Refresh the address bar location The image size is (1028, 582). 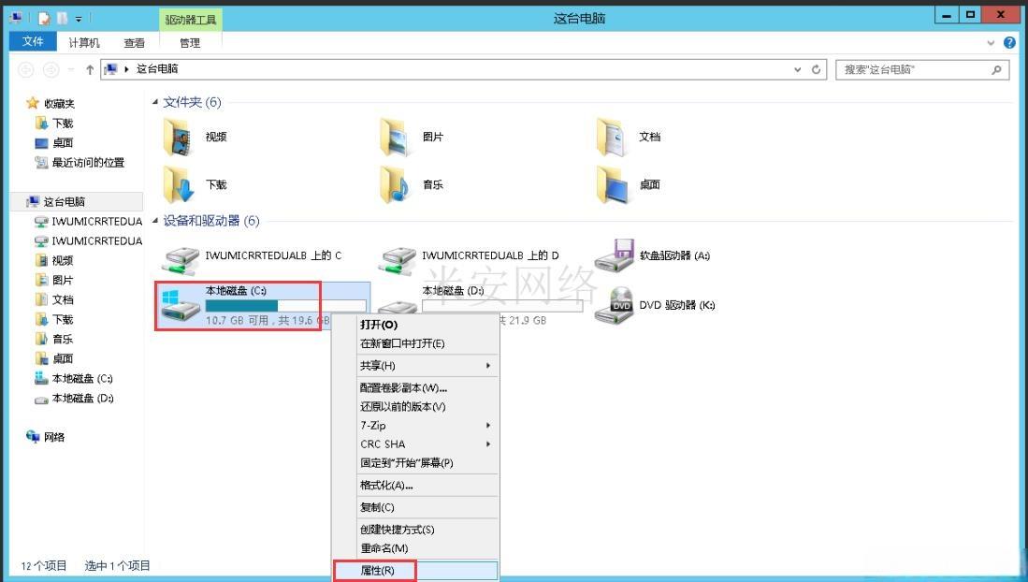[x=817, y=69]
